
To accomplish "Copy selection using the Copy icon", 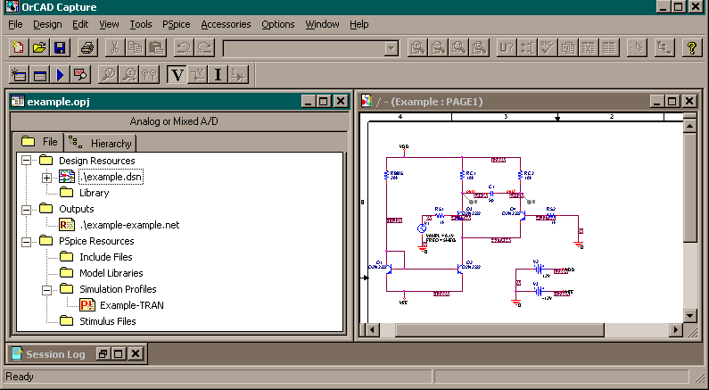I will (136, 47).
